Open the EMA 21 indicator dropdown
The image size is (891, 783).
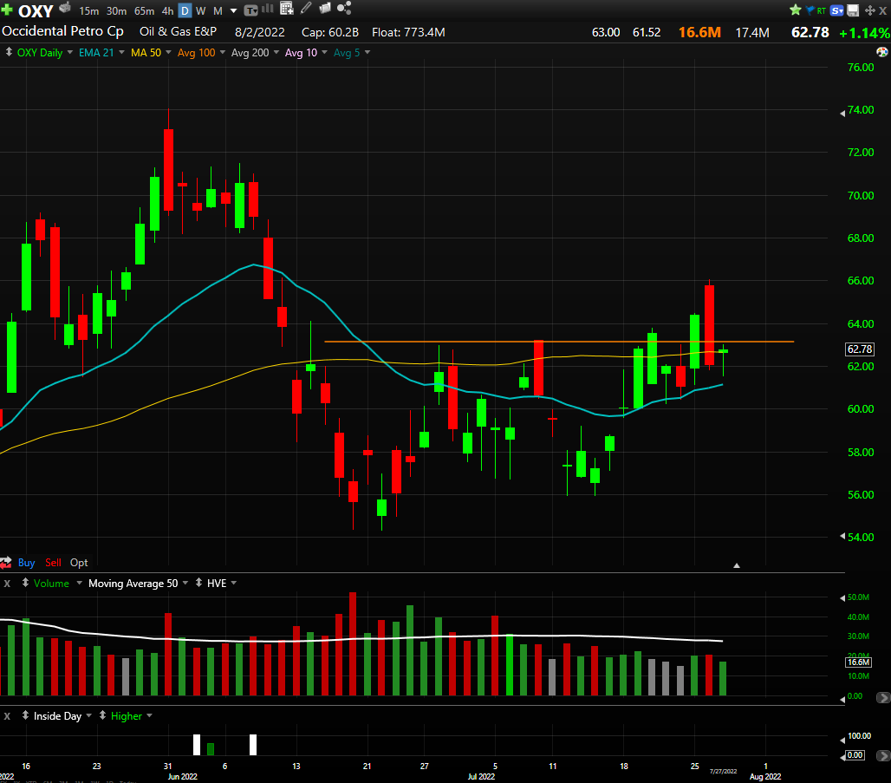[121, 52]
